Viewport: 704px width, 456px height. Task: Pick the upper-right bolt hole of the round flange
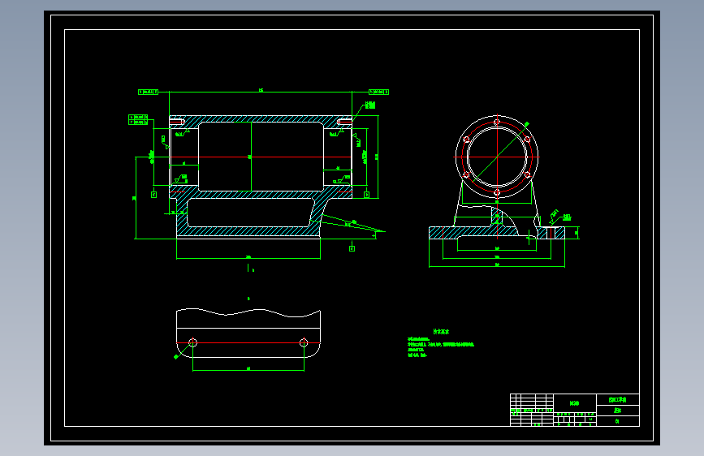(528, 140)
